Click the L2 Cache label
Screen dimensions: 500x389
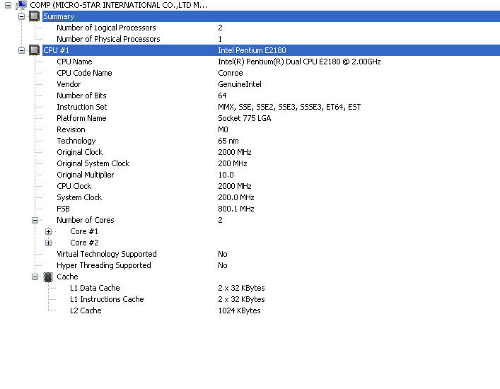point(86,310)
